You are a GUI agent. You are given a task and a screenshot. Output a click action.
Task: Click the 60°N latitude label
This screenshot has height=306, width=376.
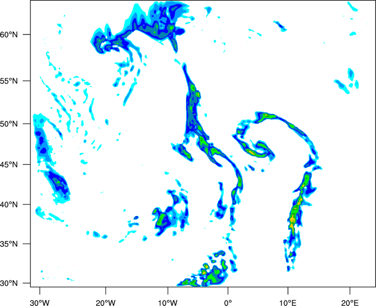click(9, 34)
